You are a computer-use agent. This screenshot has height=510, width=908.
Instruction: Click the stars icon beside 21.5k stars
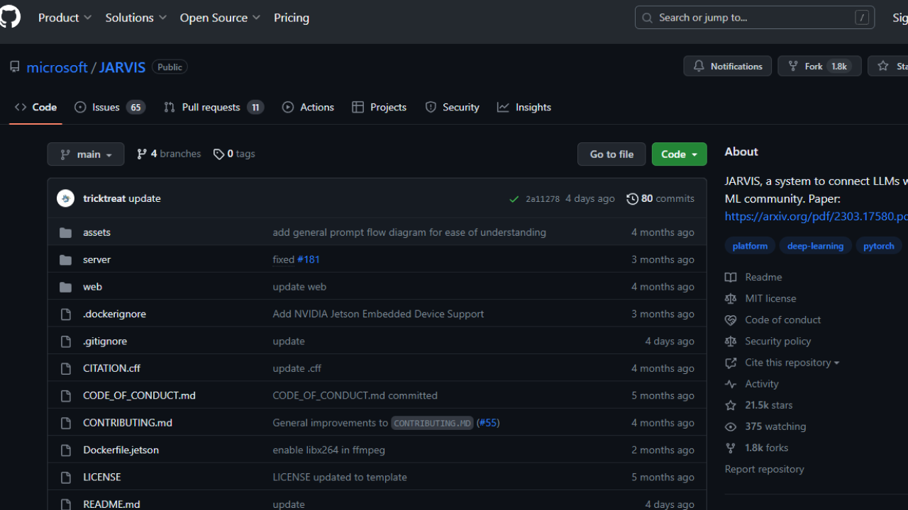click(731, 405)
